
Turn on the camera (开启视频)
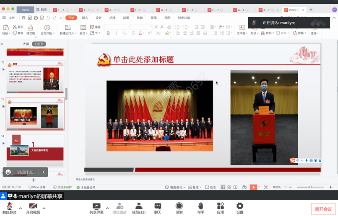click(33, 206)
